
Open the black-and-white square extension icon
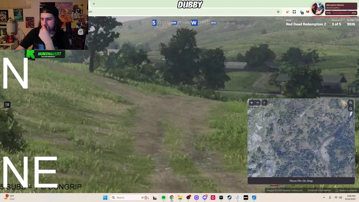coord(294,12)
